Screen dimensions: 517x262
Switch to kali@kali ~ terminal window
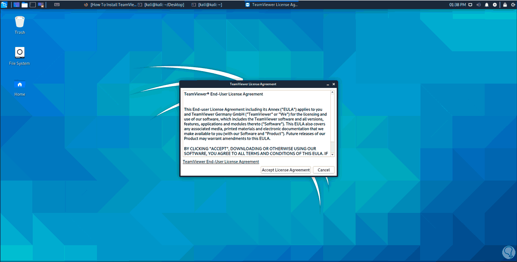click(207, 5)
